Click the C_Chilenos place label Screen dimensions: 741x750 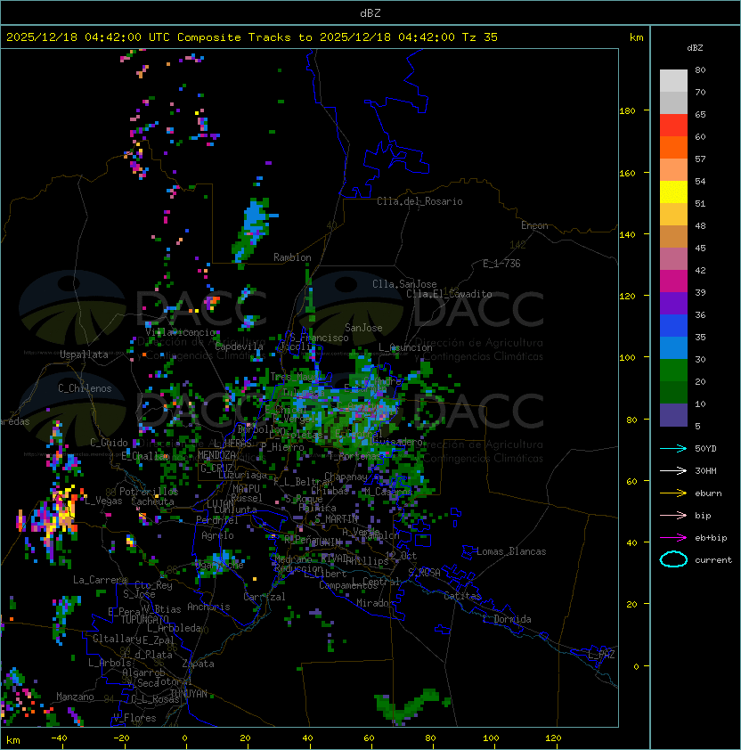tap(85, 388)
